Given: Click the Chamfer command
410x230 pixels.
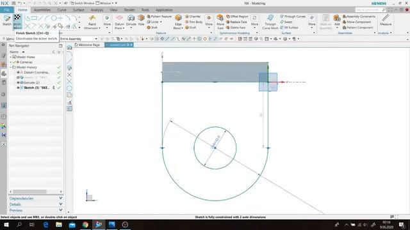Looking at the screenshot, I should (x=193, y=17).
